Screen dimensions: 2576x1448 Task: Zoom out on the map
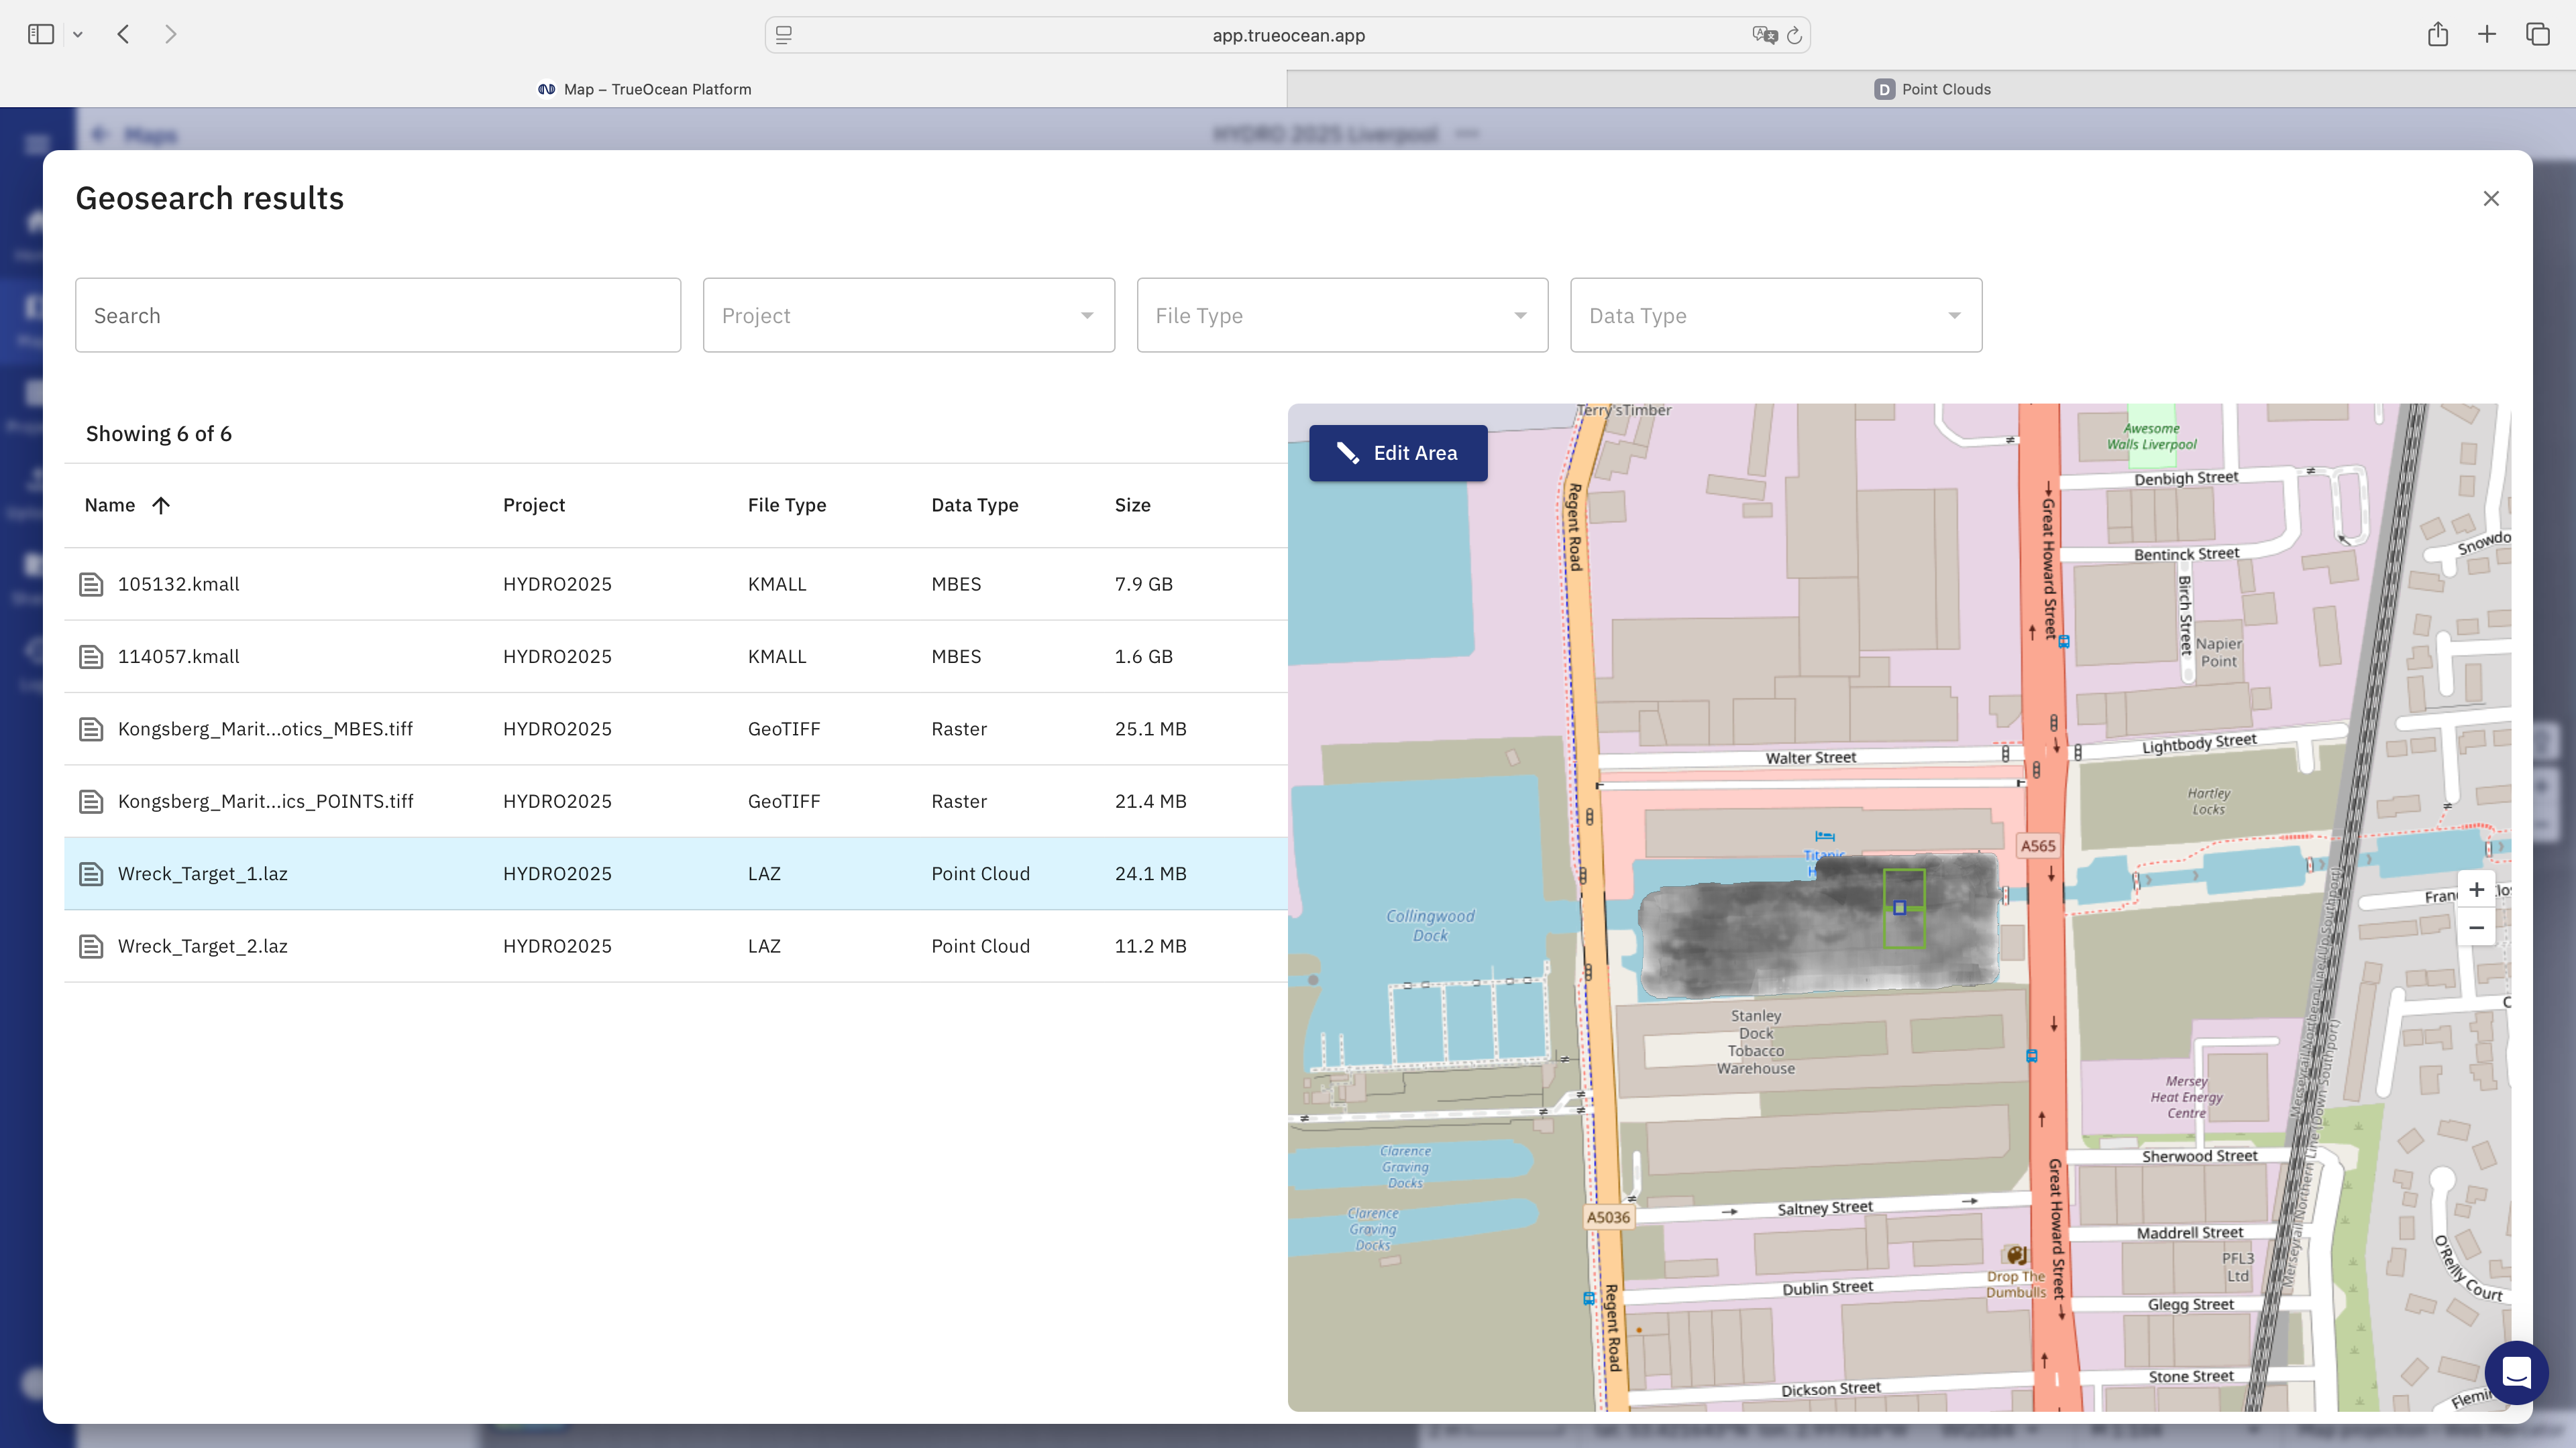(2476, 928)
